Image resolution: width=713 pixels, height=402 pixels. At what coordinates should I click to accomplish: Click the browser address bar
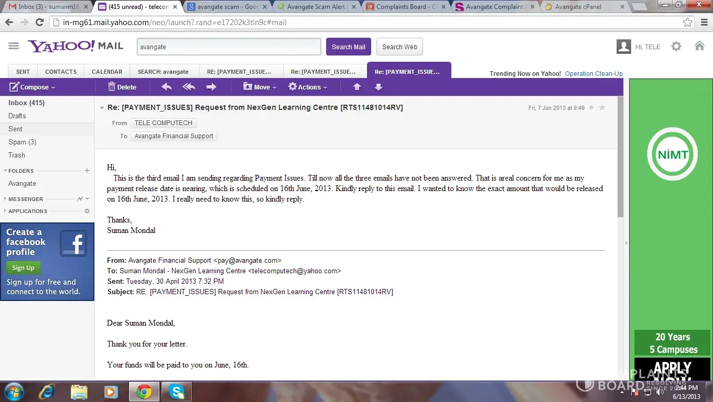click(x=372, y=23)
